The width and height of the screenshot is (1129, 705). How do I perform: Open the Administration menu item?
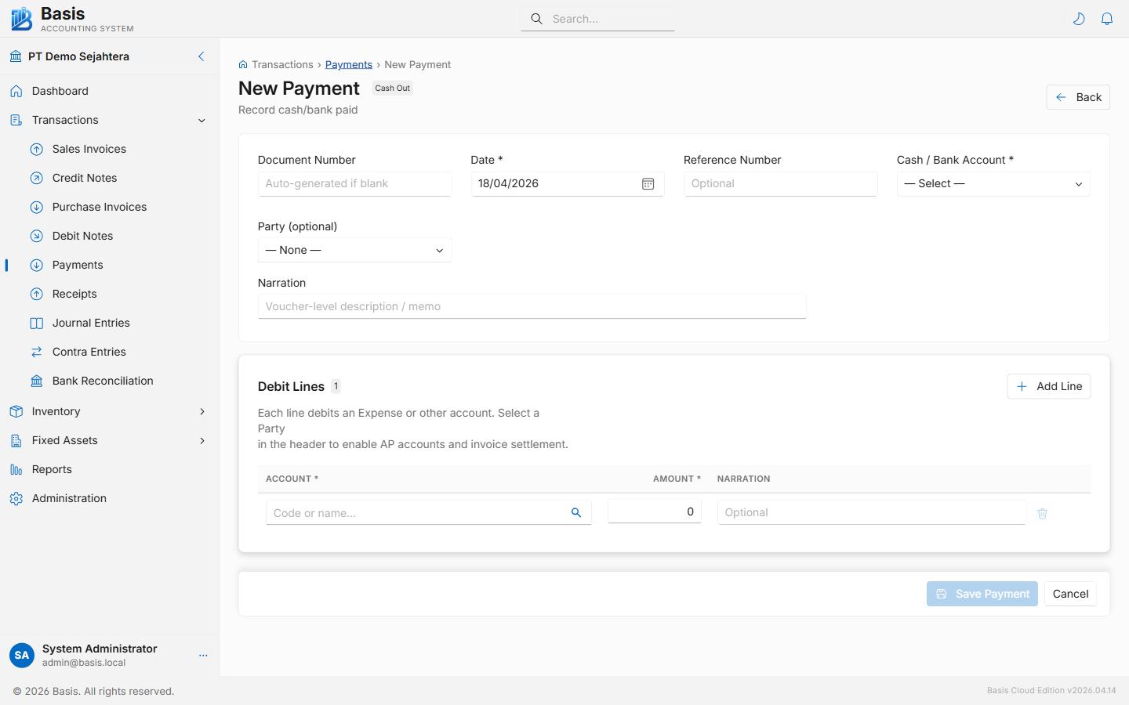[x=68, y=498]
